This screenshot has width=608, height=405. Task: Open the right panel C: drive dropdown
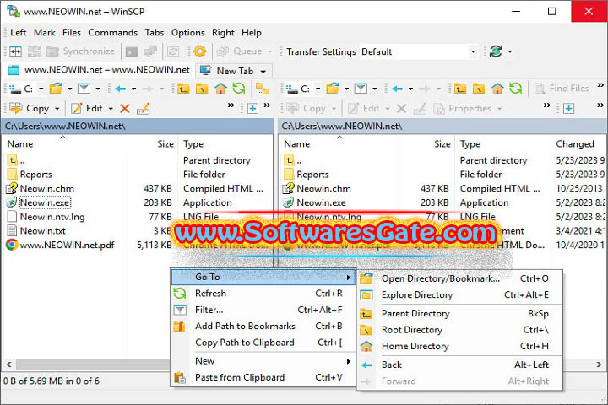pyautogui.click(x=318, y=89)
